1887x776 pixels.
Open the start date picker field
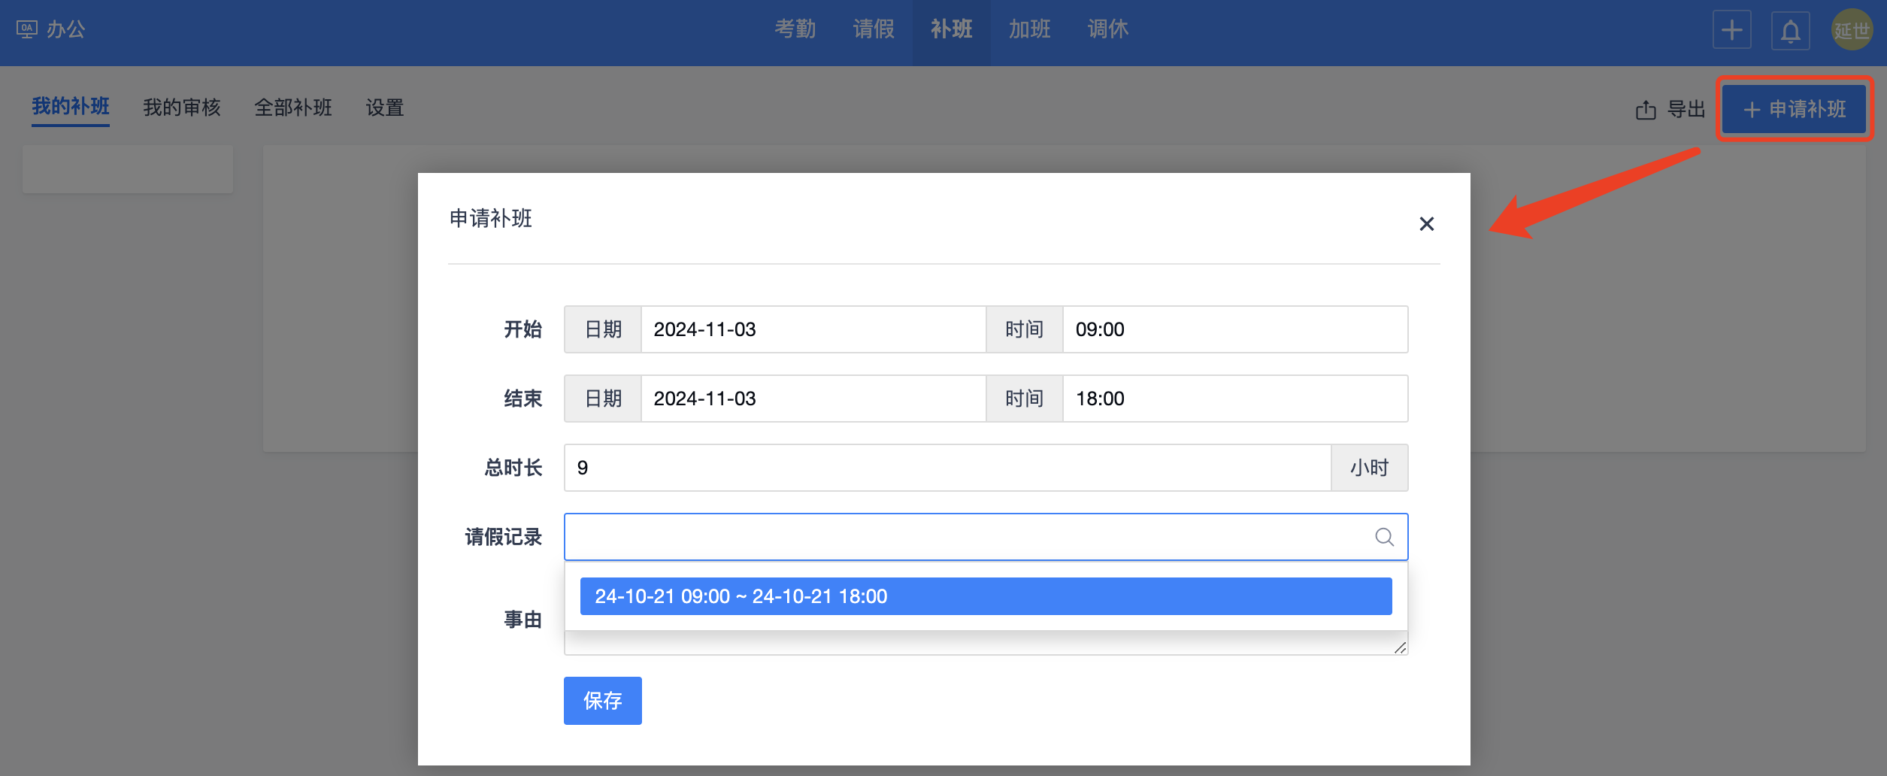[812, 329]
